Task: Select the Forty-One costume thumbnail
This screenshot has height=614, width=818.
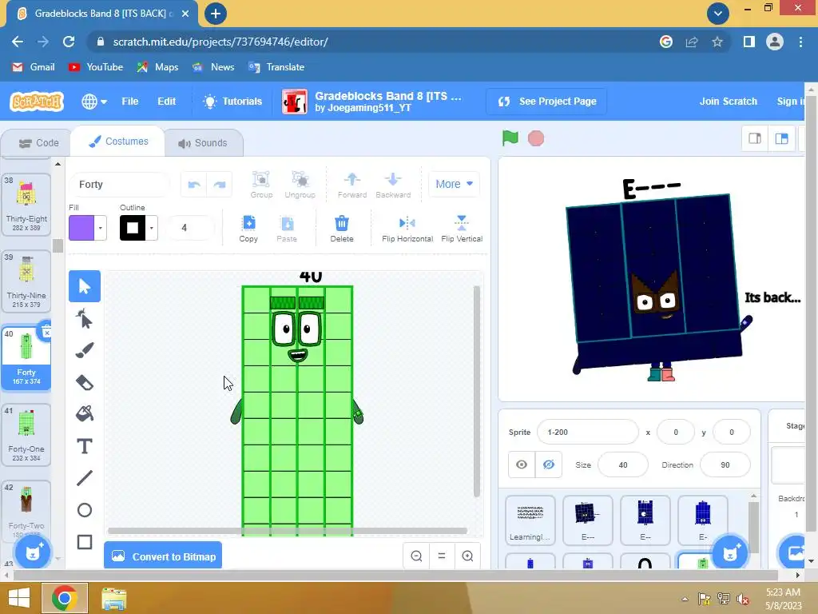Action: tap(26, 434)
